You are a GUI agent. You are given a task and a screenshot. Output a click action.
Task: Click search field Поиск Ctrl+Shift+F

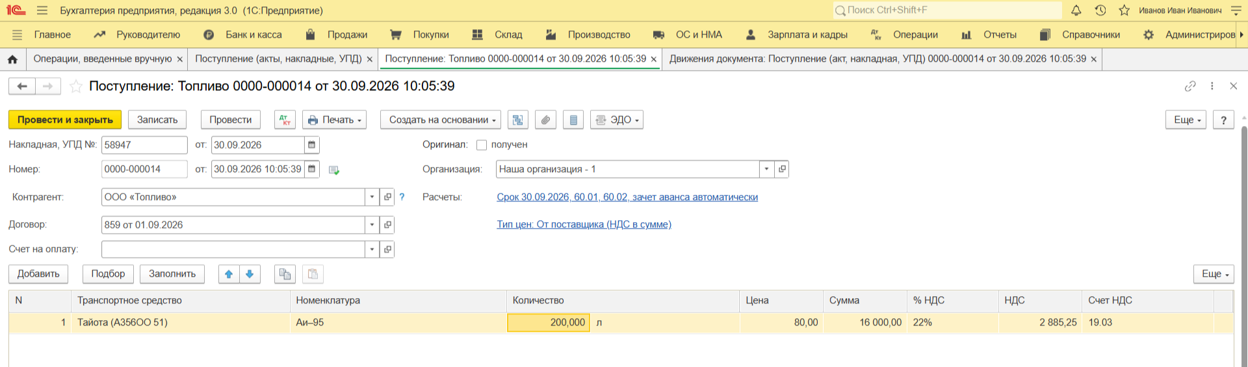[948, 10]
